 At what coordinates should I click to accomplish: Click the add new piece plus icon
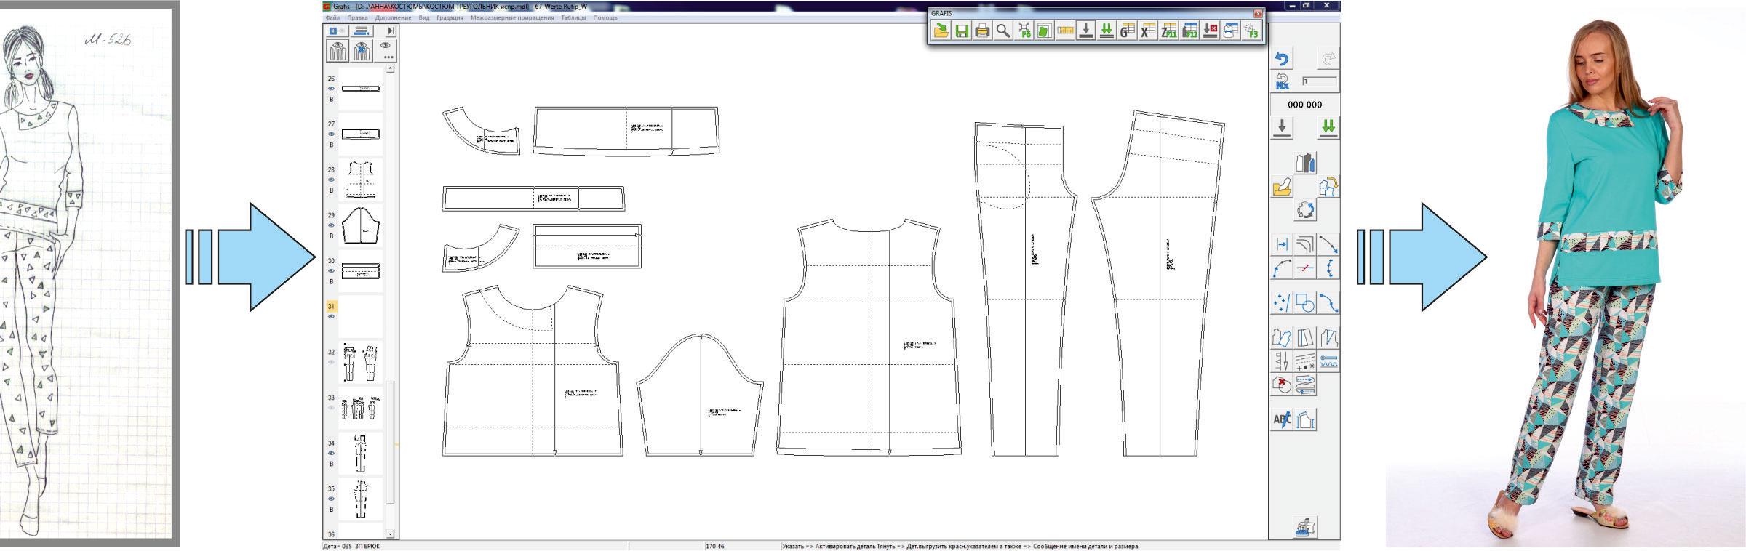point(332,31)
